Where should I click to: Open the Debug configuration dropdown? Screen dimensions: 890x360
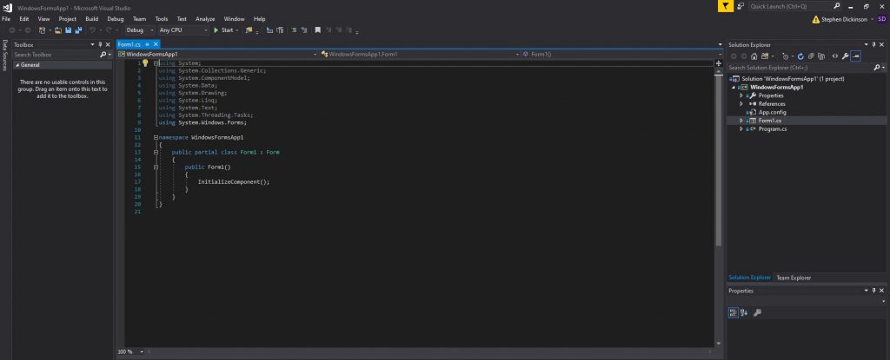click(140, 30)
